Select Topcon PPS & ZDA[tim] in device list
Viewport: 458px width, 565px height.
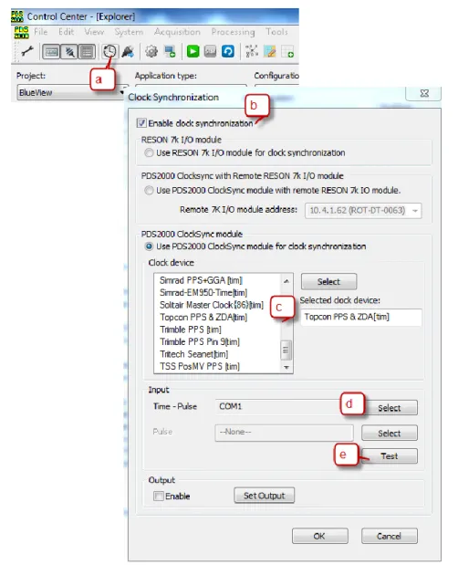point(203,317)
